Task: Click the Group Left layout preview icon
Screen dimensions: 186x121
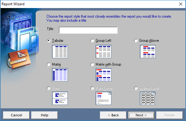Action: (104, 51)
